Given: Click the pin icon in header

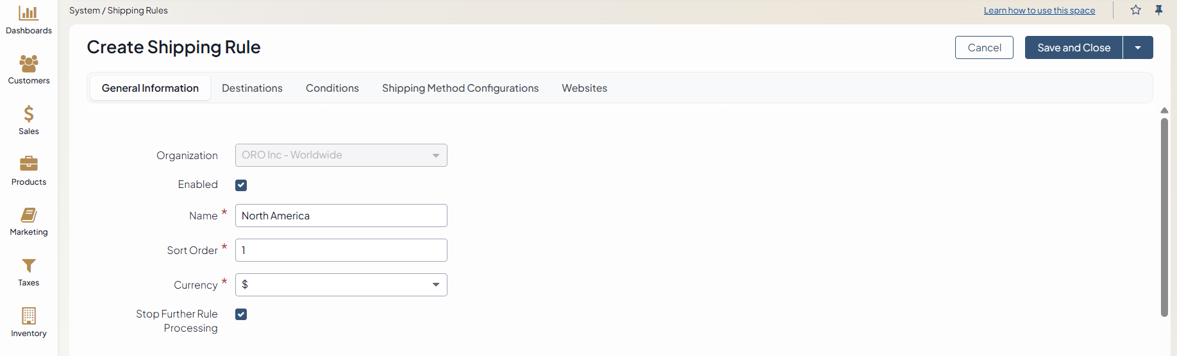Looking at the screenshot, I should pos(1158,10).
